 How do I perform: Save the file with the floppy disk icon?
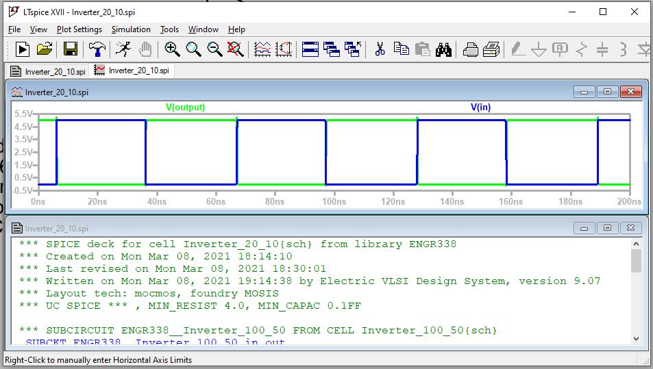(70, 49)
